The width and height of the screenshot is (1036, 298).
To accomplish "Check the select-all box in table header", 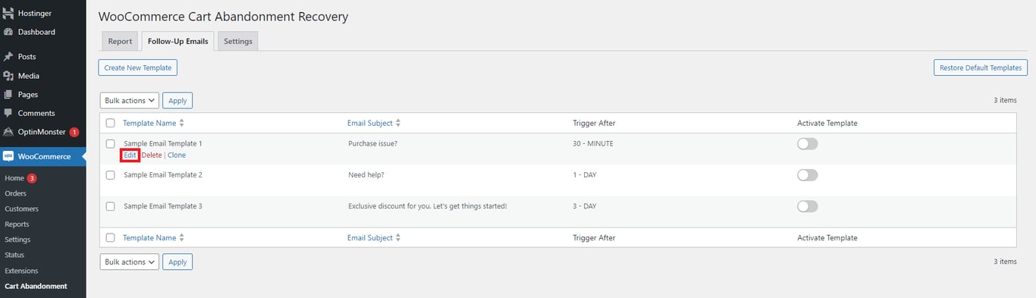I will (111, 123).
